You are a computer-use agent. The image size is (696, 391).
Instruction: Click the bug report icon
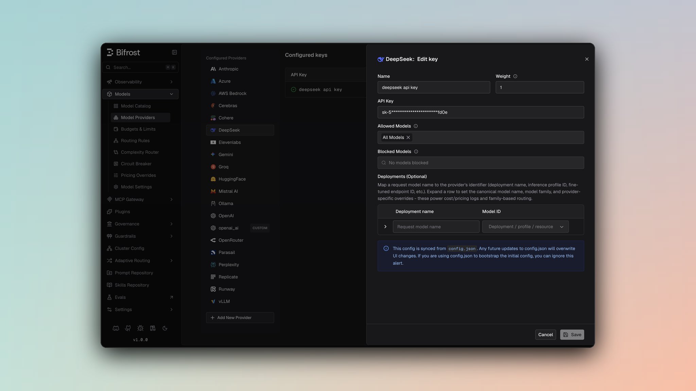click(140, 328)
